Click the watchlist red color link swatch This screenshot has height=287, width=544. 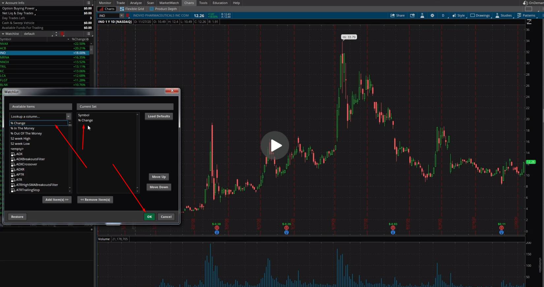click(62, 34)
